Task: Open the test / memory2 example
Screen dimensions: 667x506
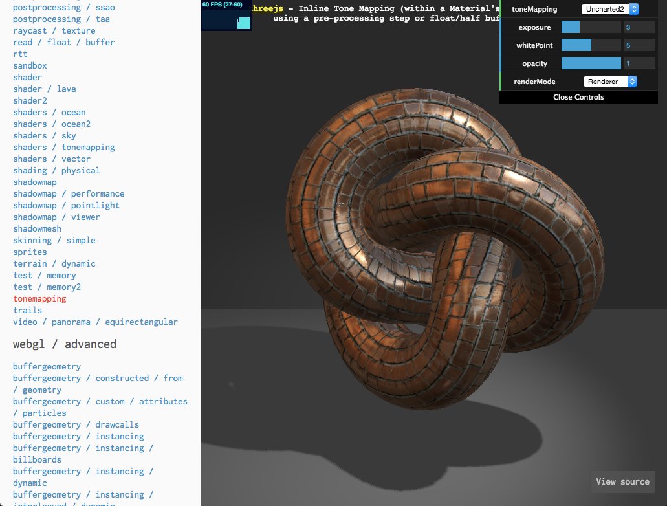Action: (47, 287)
